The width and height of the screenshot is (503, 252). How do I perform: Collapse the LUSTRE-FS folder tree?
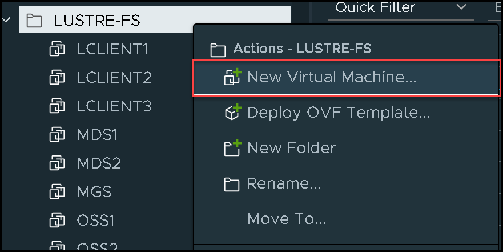coord(7,21)
